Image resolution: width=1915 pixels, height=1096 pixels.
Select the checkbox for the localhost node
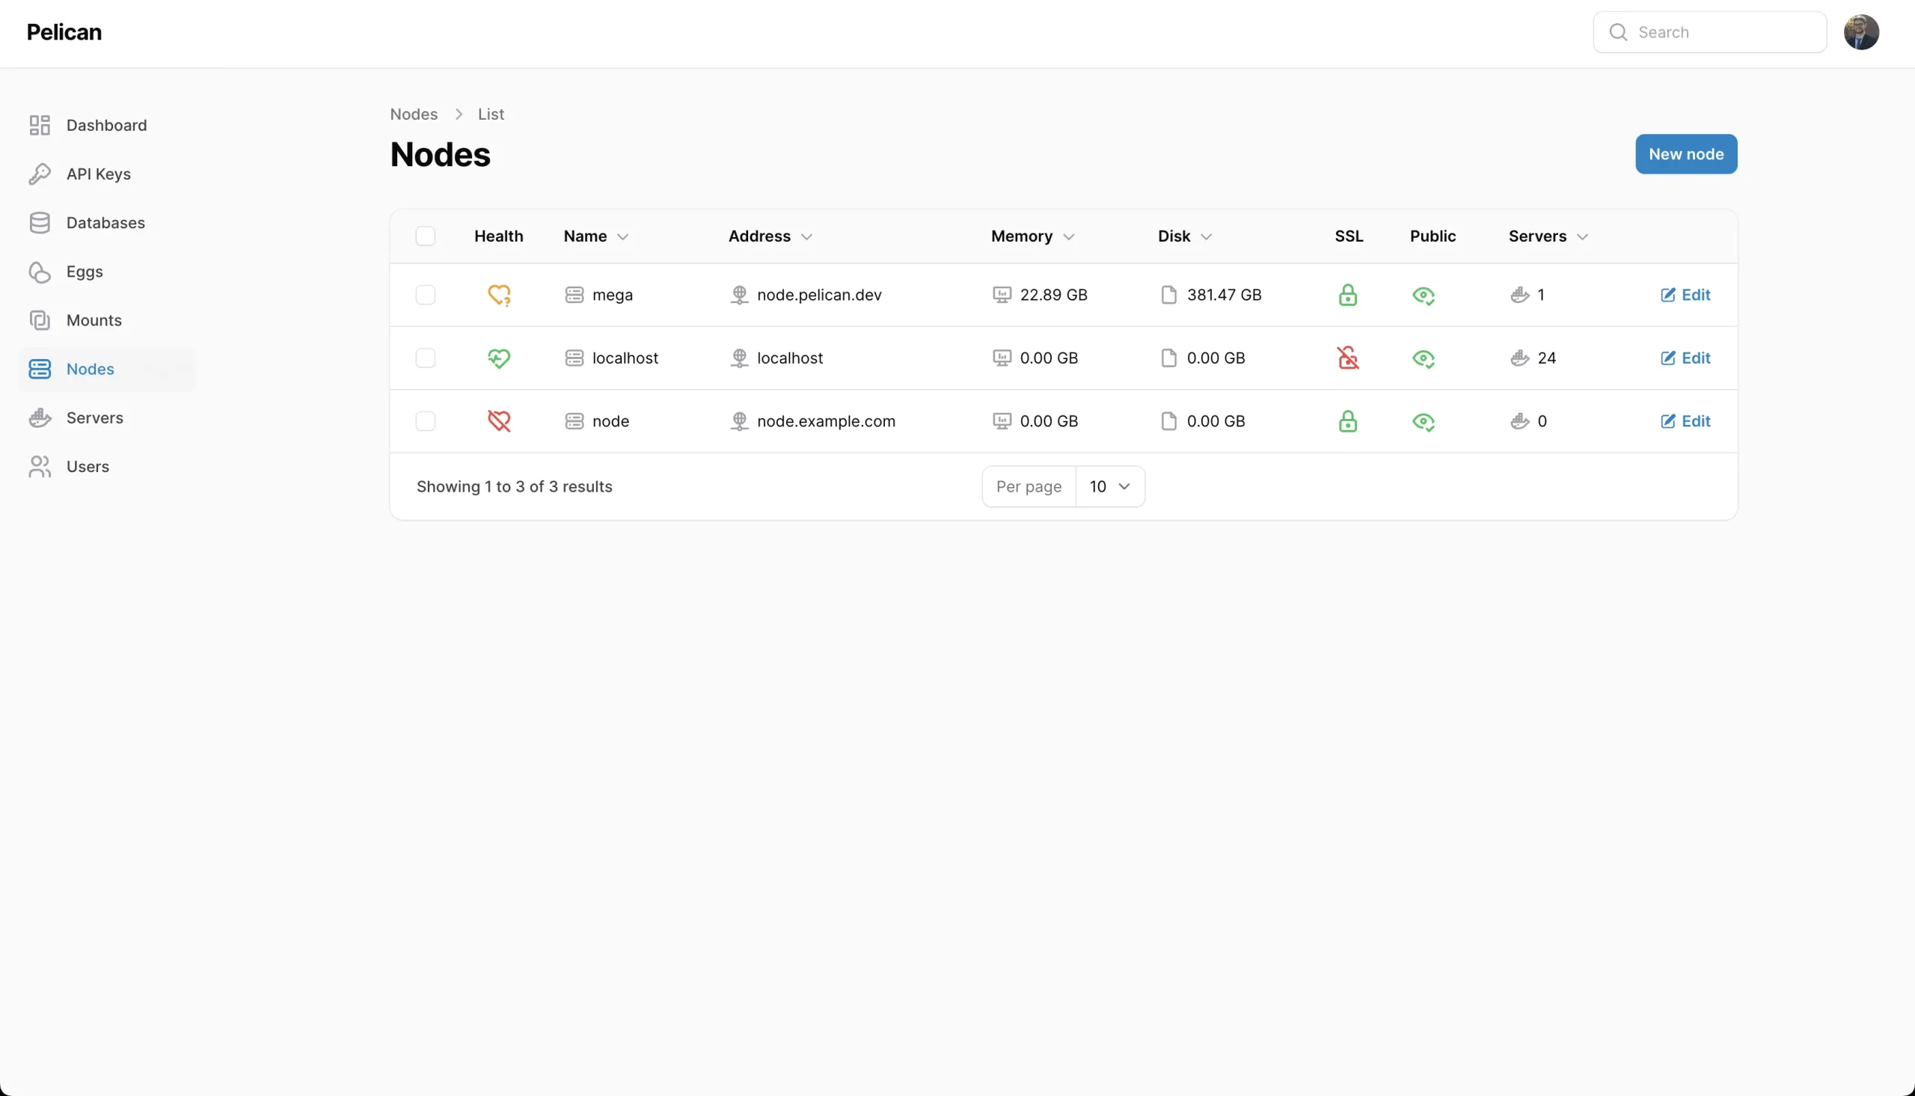[x=425, y=358]
